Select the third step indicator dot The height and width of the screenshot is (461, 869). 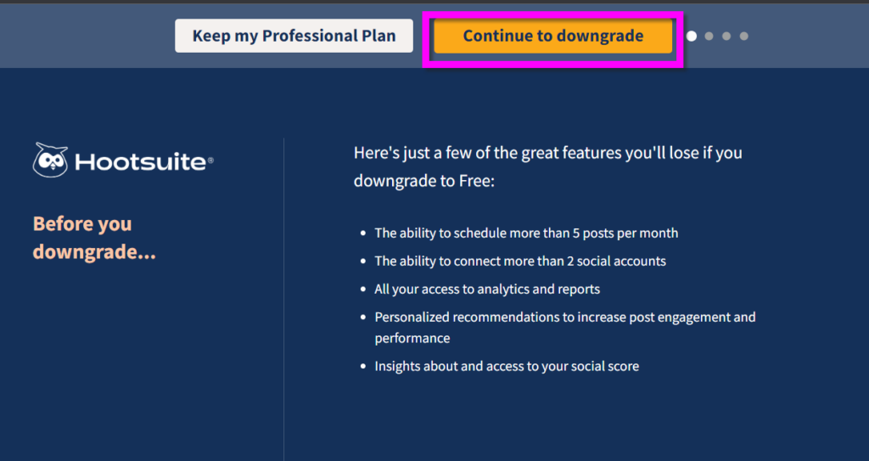pos(726,36)
